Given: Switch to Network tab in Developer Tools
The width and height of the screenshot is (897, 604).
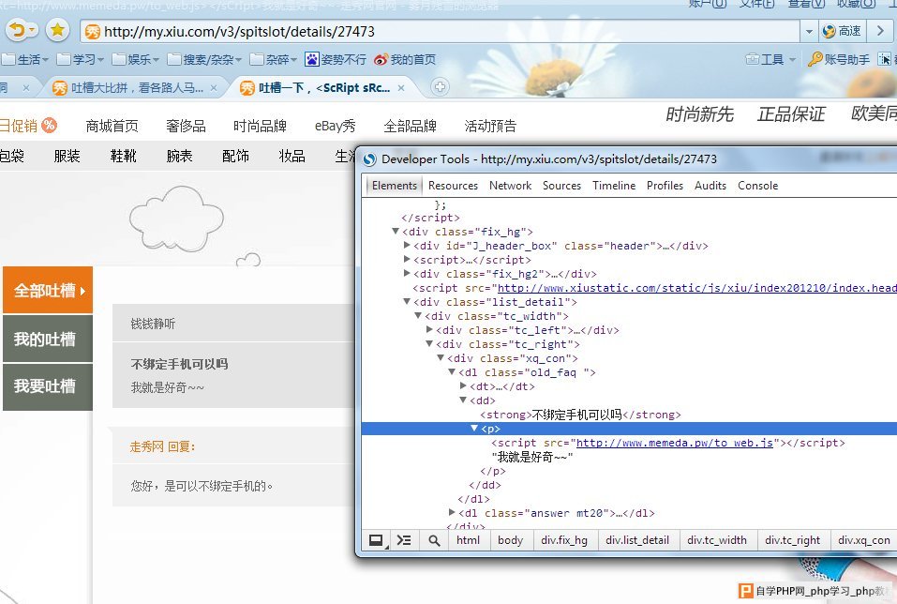Looking at the screenshot, I should click(x=510, y=186).
